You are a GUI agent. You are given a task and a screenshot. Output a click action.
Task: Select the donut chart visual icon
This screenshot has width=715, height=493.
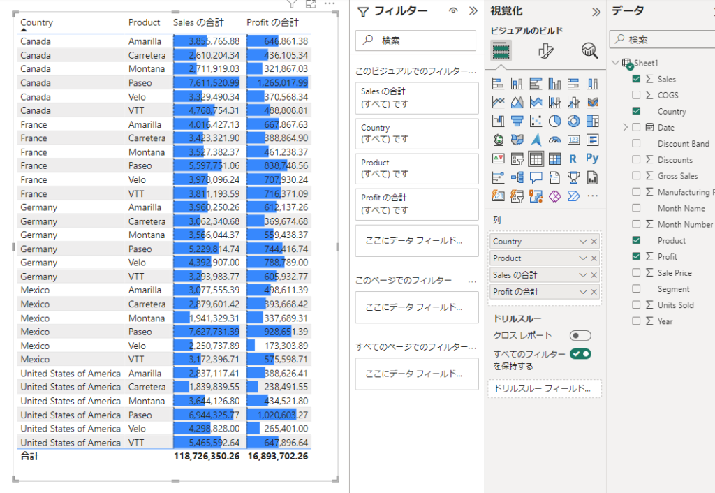(x=574, y=120)
